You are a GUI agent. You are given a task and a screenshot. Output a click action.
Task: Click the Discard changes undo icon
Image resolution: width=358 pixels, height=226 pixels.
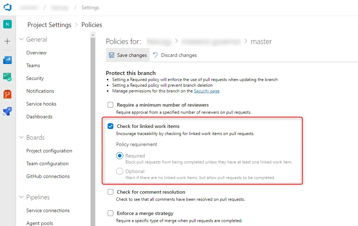[155, 55]
